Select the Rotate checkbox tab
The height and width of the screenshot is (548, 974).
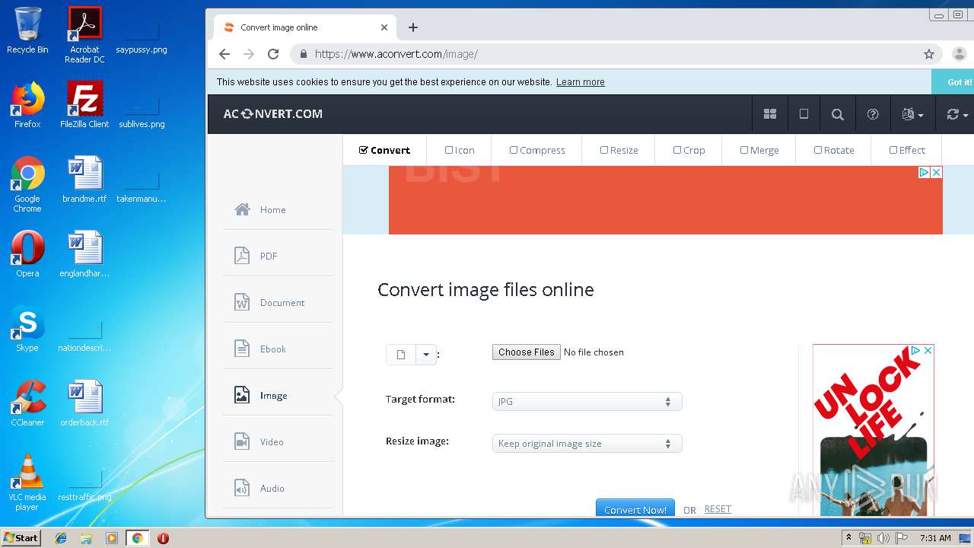(834, 150)
